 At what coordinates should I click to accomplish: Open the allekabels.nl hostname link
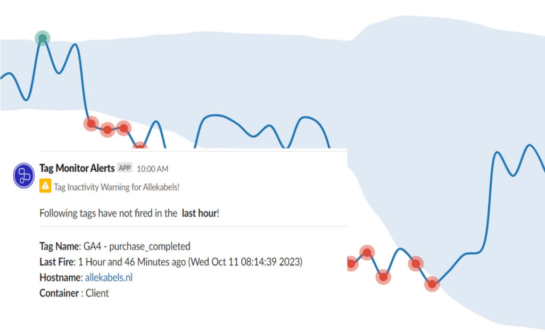tap(109, 277)
